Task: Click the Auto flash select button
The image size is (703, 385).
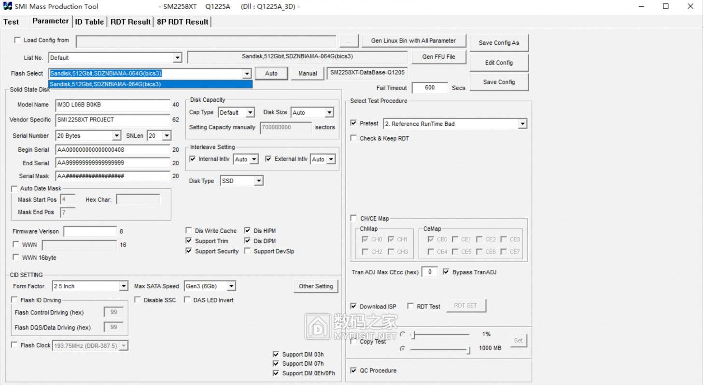Action: point(271,73)
